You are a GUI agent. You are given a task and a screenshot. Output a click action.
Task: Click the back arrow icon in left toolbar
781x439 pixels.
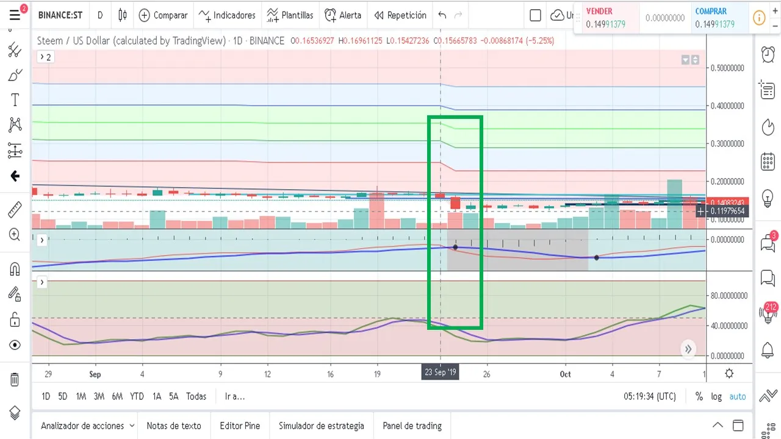coord(15,176)
